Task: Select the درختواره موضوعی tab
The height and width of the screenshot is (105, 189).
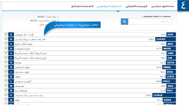Action: [109, 6]
